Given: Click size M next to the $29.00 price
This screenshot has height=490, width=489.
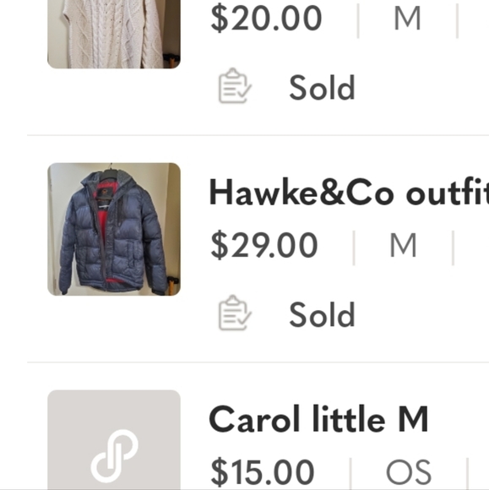Looking at the screenshot, I should (403, 245).
